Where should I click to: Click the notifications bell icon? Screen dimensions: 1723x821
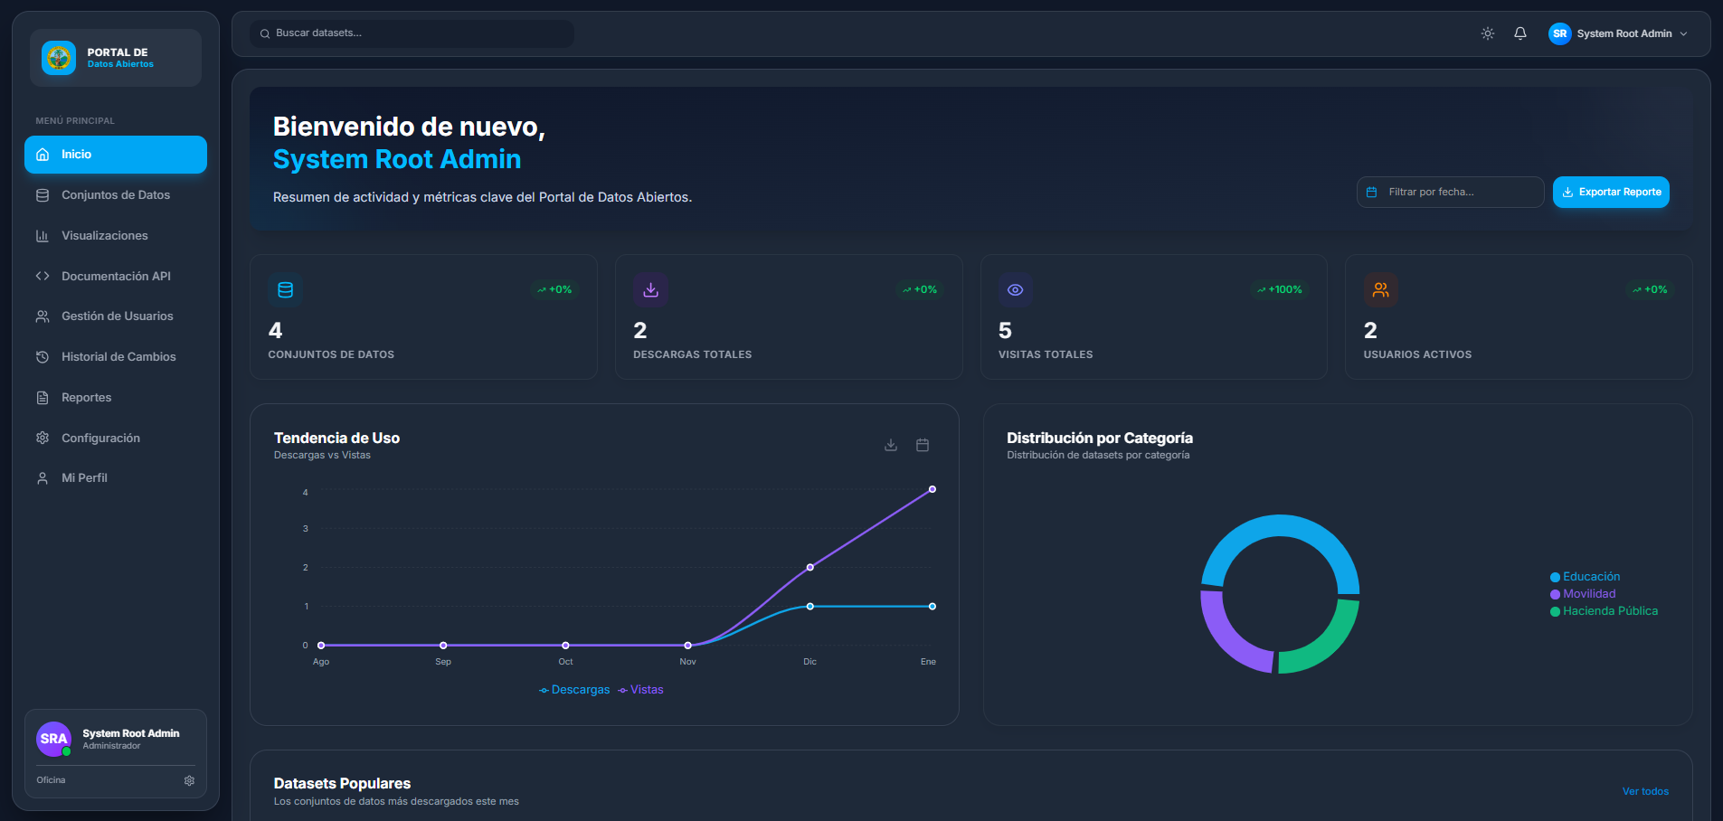1520,33
